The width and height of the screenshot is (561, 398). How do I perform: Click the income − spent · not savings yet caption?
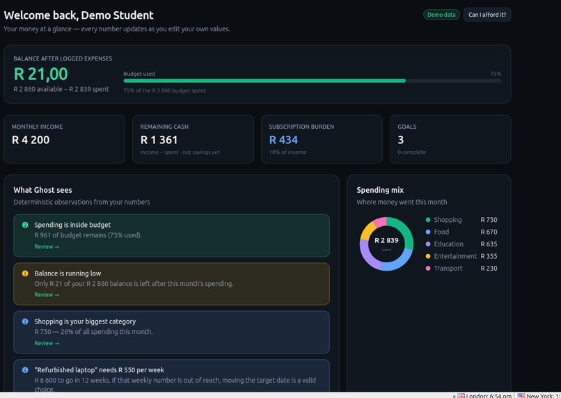(x=180, y=152)
